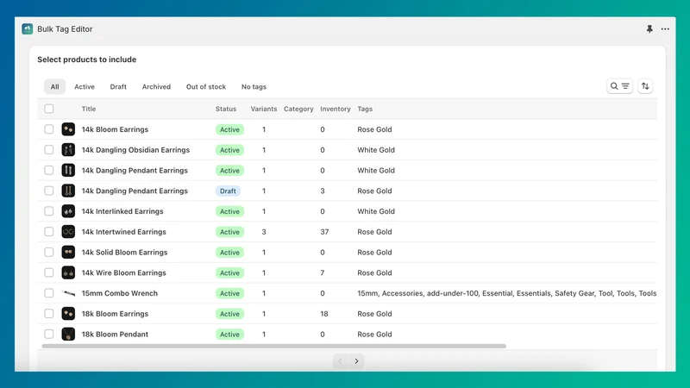Go to the next page of products
This screenshot has width=690, height=388.
tap(356, 361)
